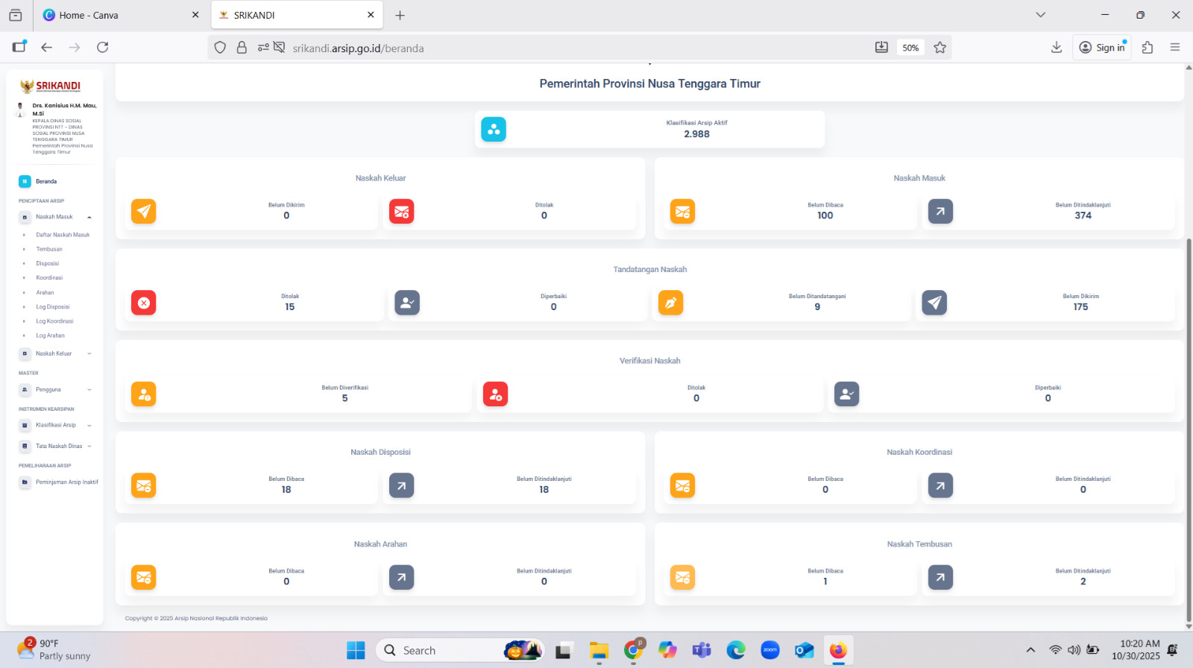Click the red Ditolak envelope icon in Naskah Keluar
This screenshot has width=1193, height=668.
tap(401, 212)
